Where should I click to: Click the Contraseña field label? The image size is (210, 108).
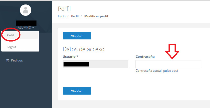point(145,57)
